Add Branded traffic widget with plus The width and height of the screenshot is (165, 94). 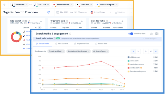click(x=122, y=22)
